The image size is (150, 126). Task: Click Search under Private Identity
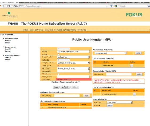pyautogui.click(x=8, y=49)
